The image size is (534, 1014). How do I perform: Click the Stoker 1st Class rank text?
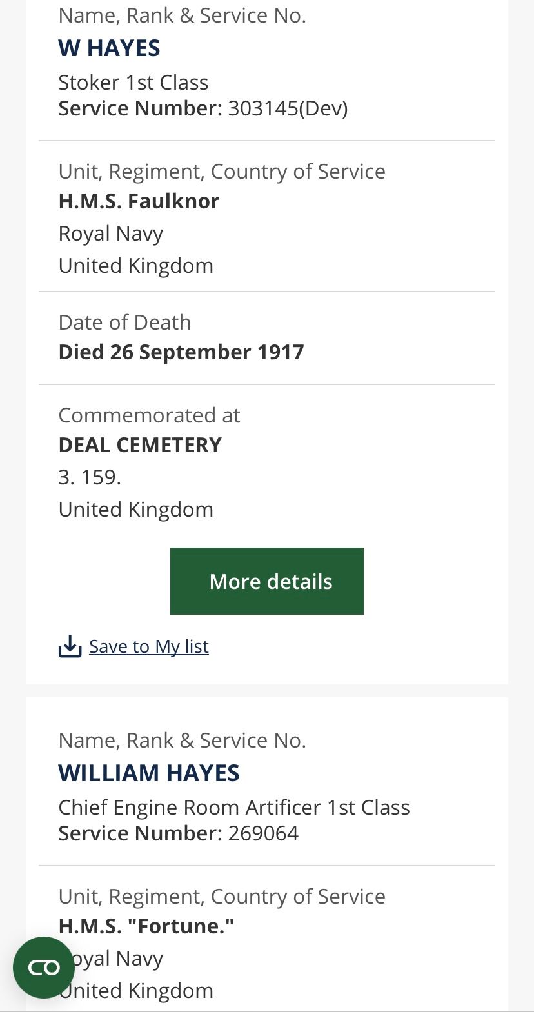pyautogui.click(x=133, y=83)
